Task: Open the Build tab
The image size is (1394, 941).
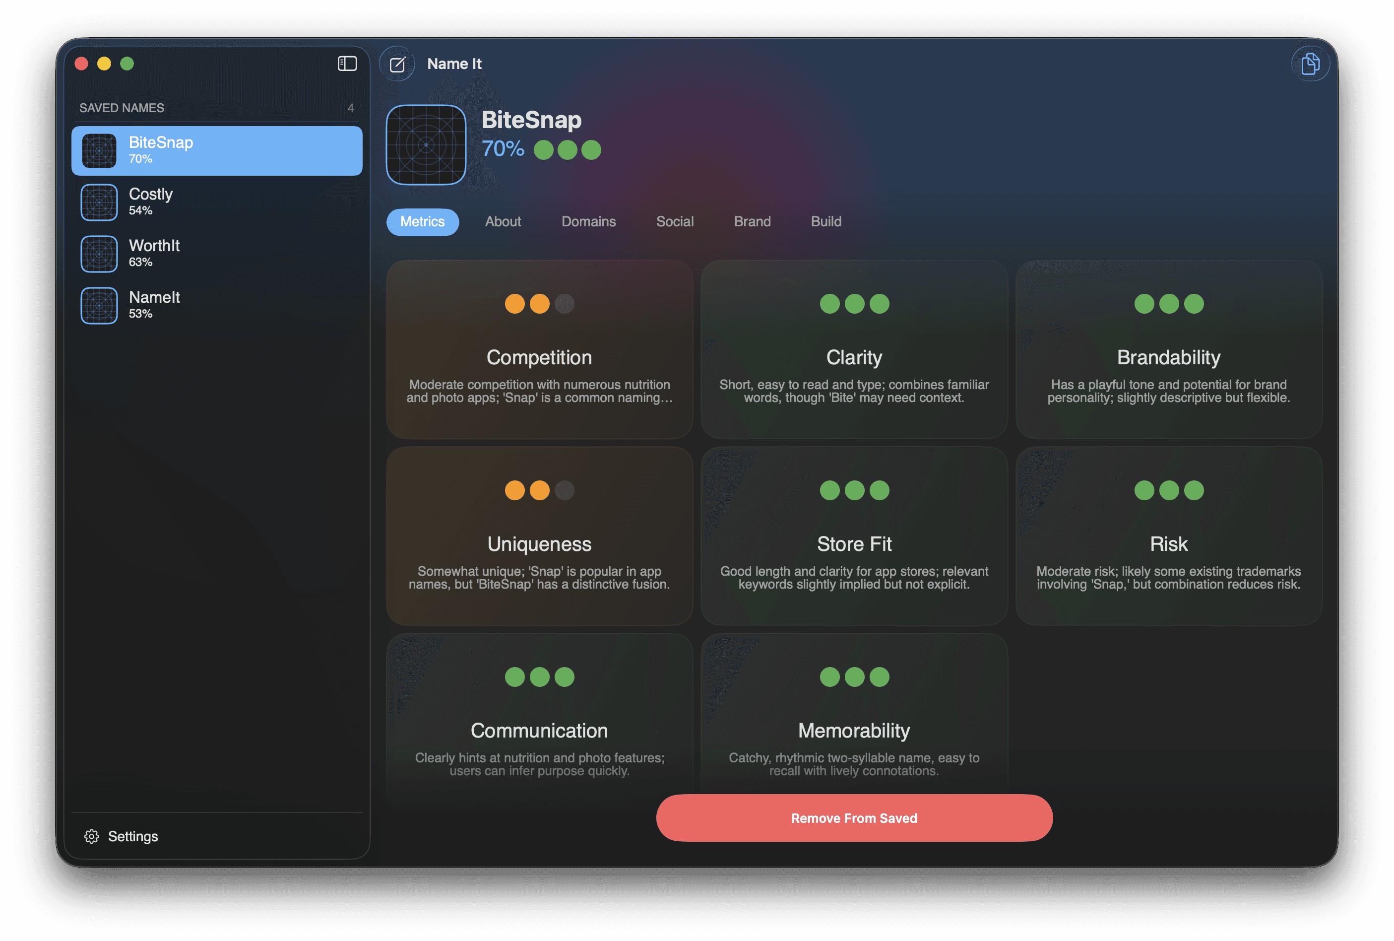Action: (x=825, y=221)
